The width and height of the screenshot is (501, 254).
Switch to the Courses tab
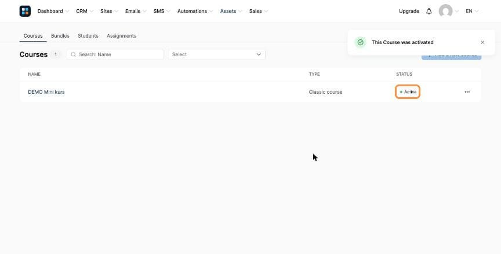point(33,36)
